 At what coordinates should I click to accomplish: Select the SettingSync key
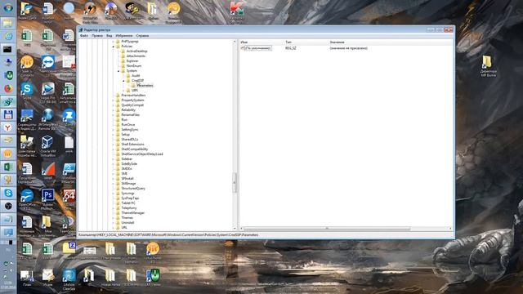coord(130,129)
